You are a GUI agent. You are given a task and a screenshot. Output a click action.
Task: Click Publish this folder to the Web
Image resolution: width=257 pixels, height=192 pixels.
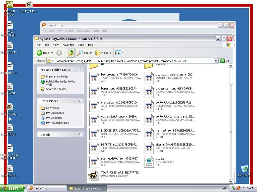point(61,83)
